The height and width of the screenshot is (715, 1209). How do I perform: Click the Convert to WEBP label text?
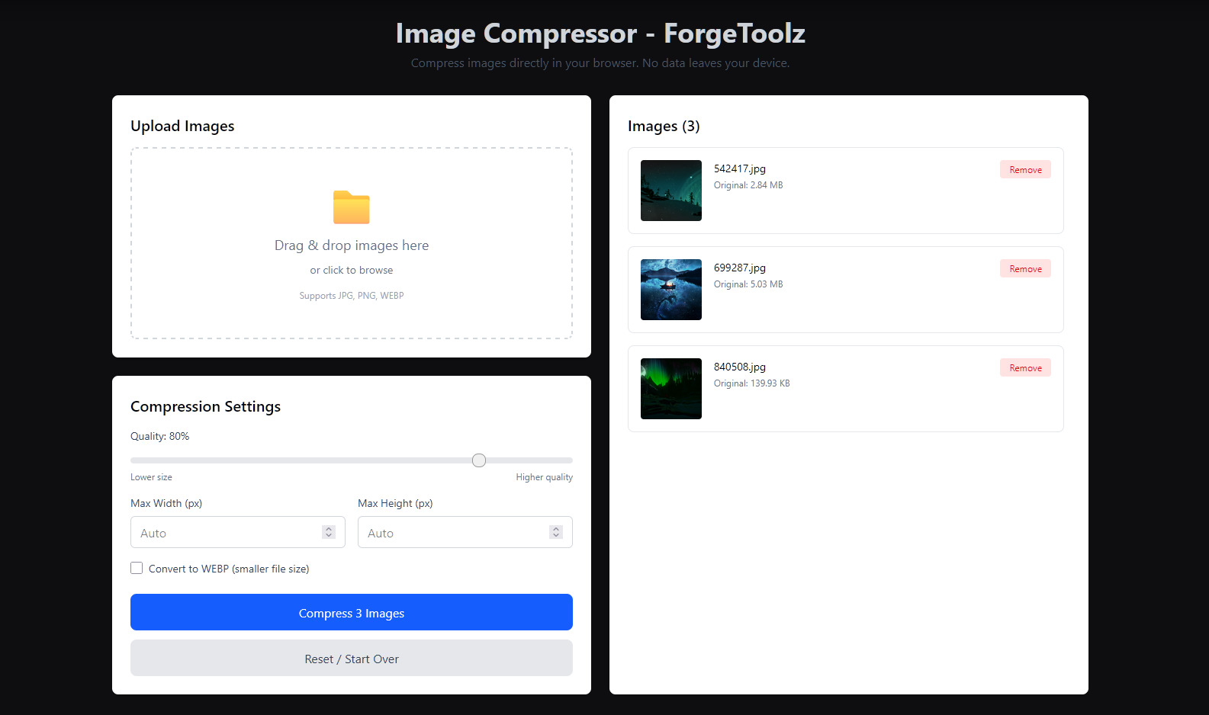[229, 569]
